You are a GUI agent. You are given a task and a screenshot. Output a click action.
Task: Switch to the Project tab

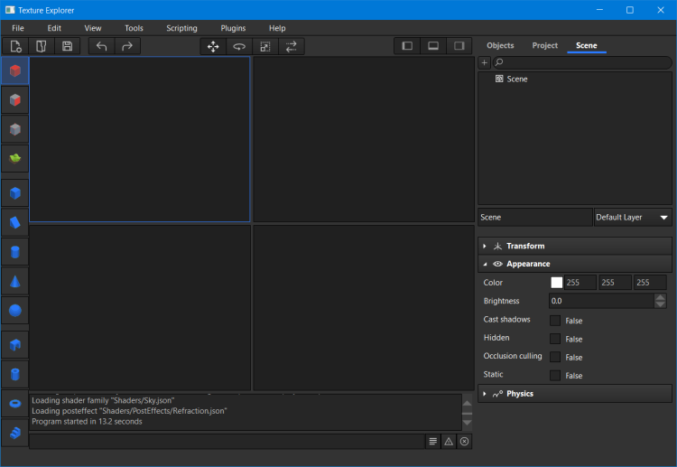[x=544, y=45]
